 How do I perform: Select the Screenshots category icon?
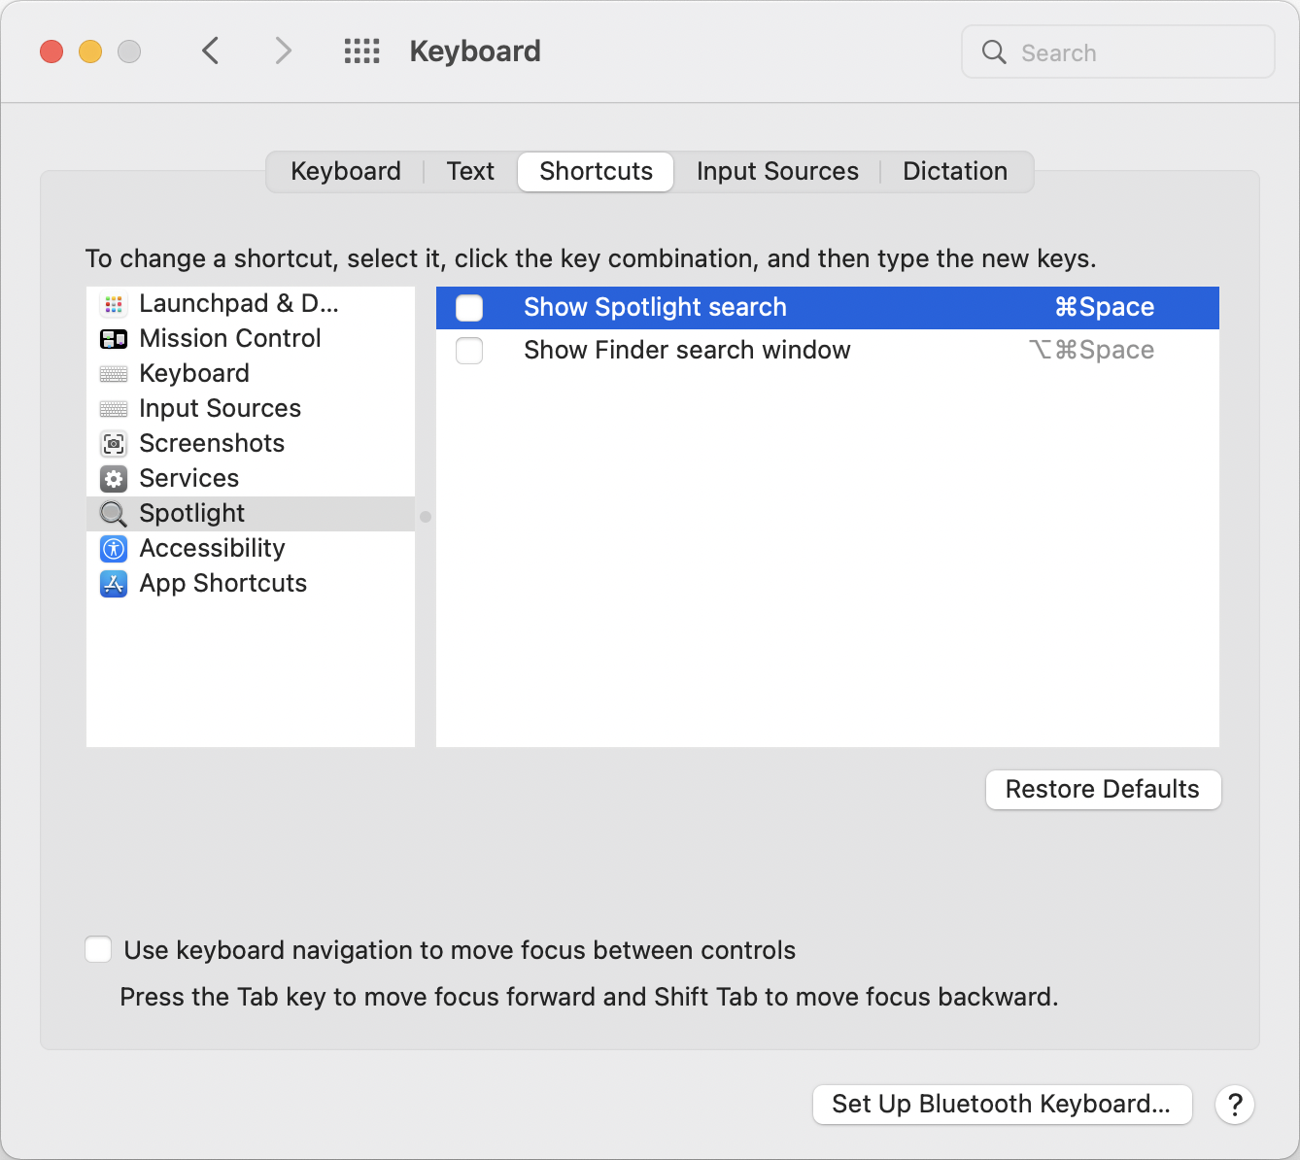click(x=114, y=443)
